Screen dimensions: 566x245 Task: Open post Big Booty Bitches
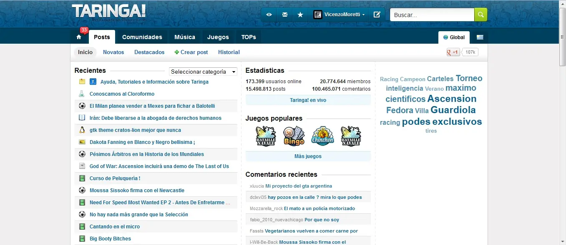tap(110, 238)
